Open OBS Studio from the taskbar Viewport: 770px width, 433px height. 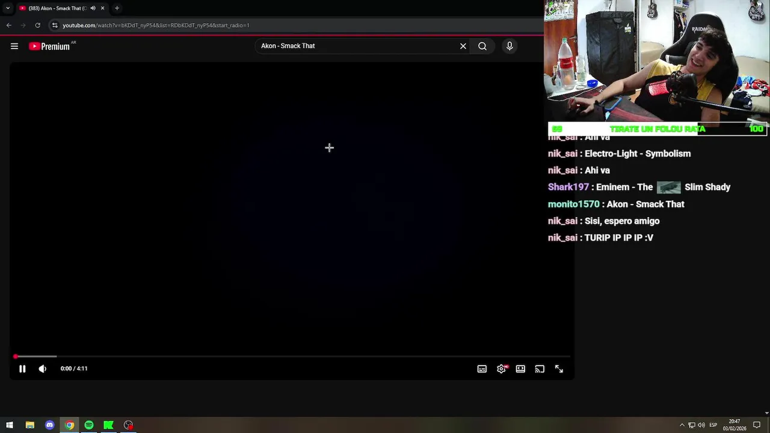(x=128, y=425)
